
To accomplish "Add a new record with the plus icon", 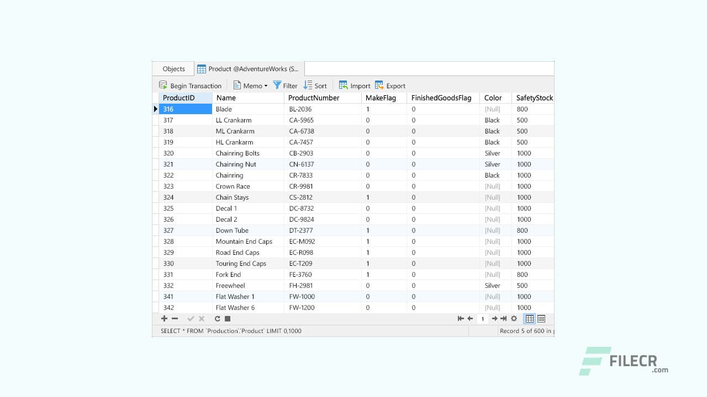I will click(164, 319).
